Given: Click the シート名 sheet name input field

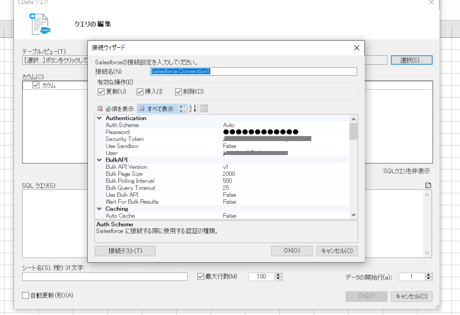Looking at the screenshot, I should 105,277.
